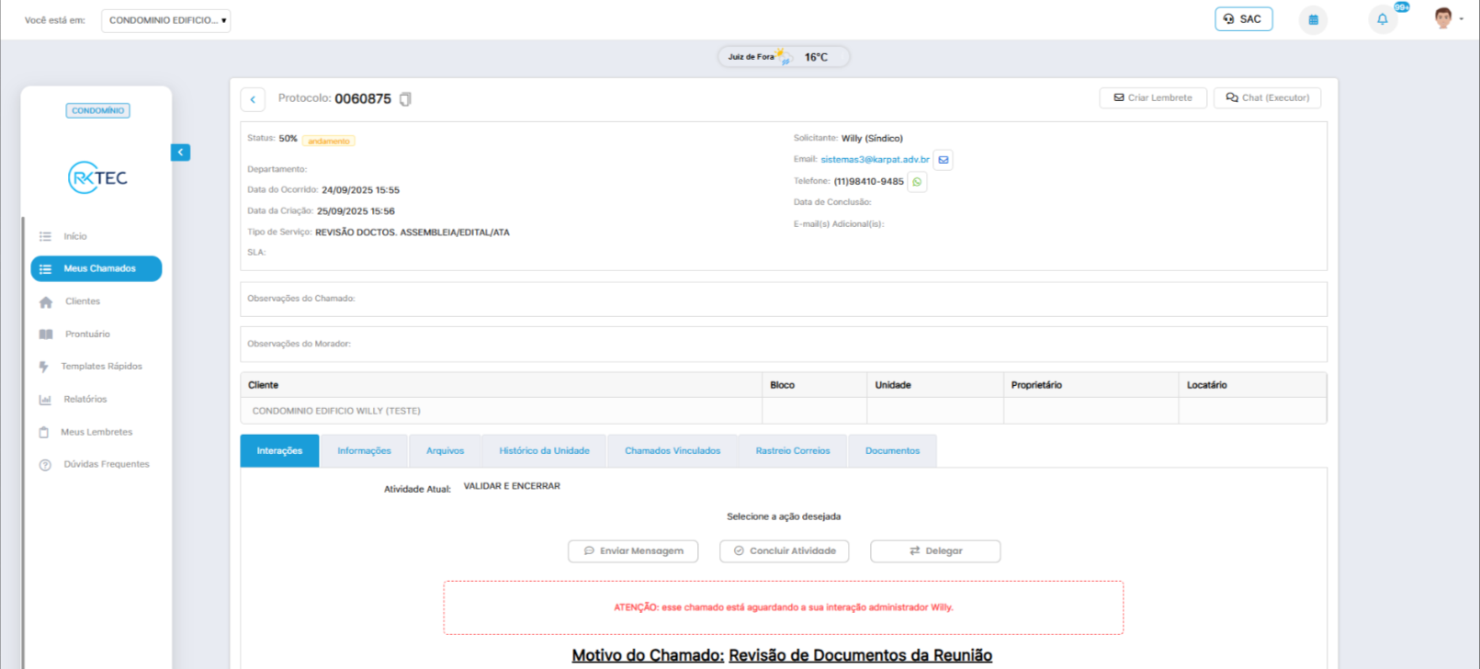Screen dimensions: 1480x669
Task: Open the SAC support button
Action: [1243, 19]
